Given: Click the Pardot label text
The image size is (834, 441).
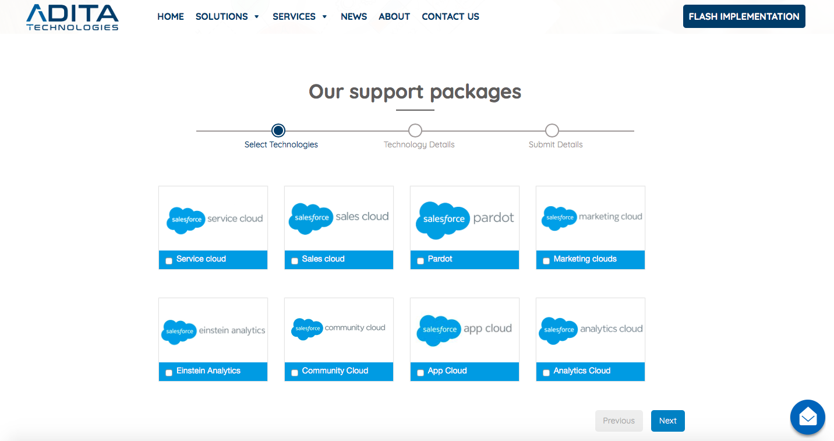Looking at the screenshot, I should 440,259.
